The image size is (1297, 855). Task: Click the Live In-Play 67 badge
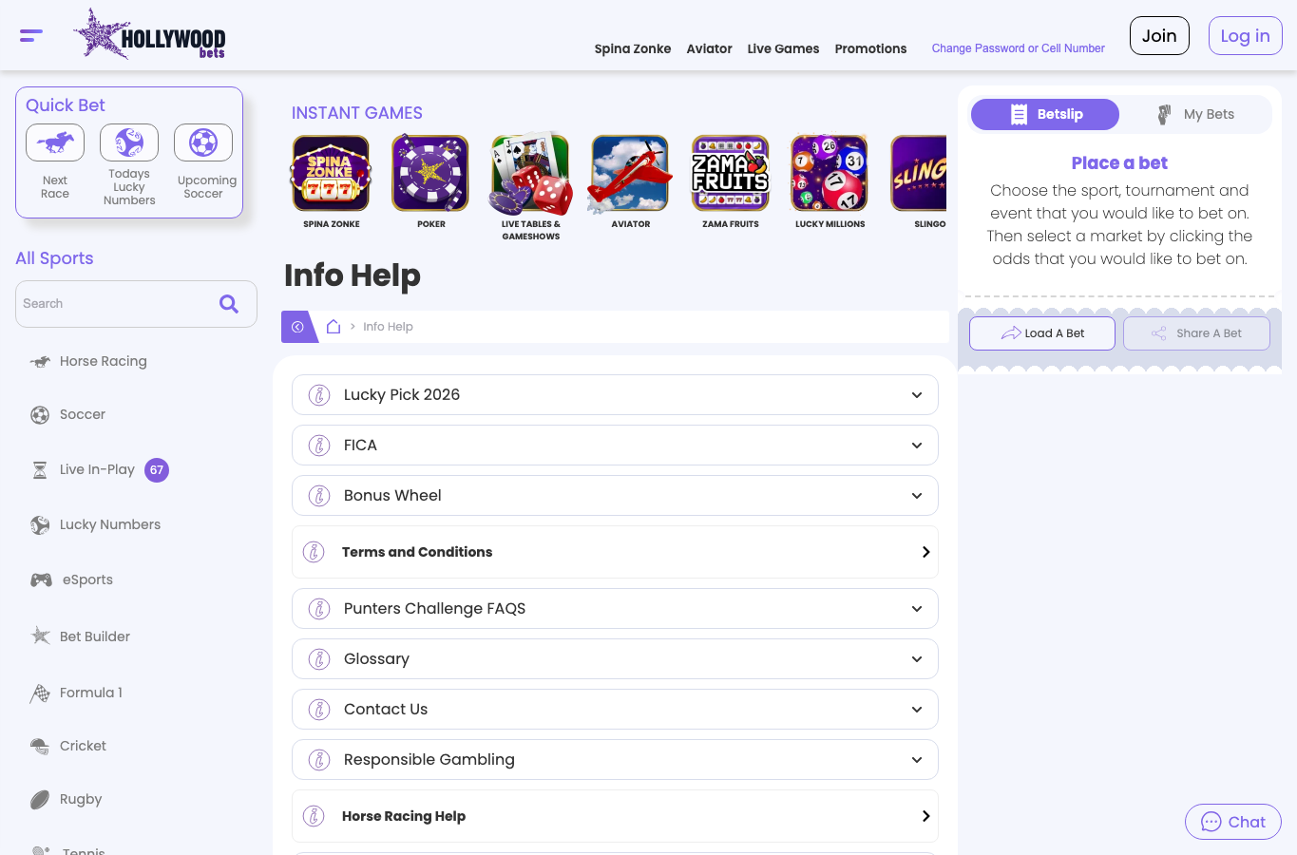pos(157,470)
